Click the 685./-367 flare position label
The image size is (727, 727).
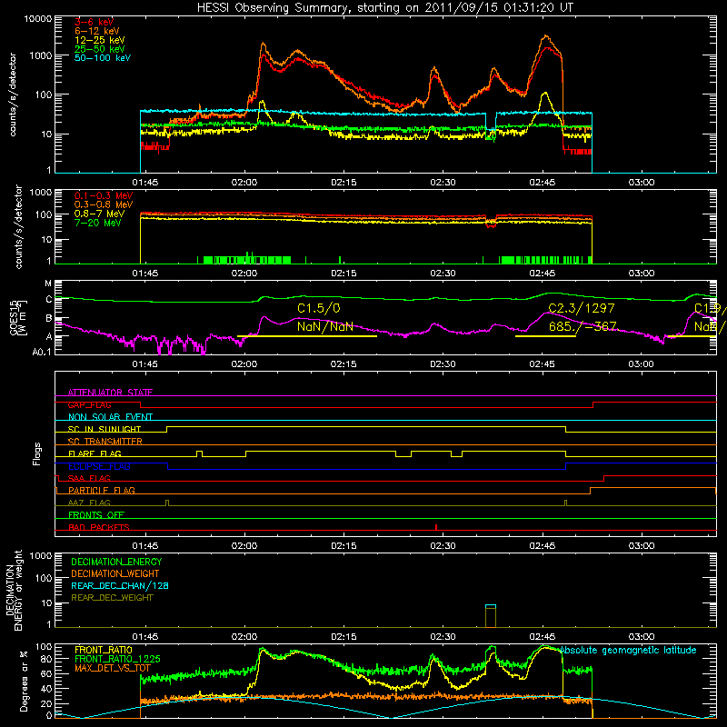tap(583, 326)
